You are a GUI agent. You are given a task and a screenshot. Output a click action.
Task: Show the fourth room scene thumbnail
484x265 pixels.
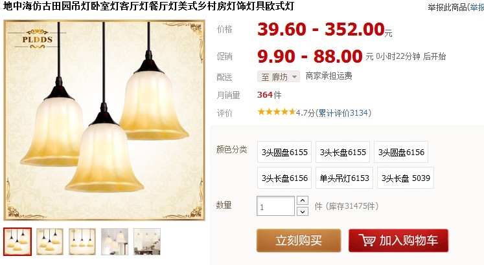(x=115, y=242)
